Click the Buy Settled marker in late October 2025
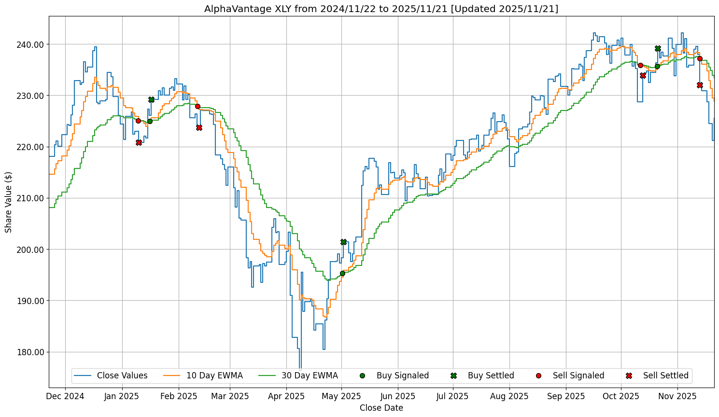 pyautogui.click(x=658, y=48)
